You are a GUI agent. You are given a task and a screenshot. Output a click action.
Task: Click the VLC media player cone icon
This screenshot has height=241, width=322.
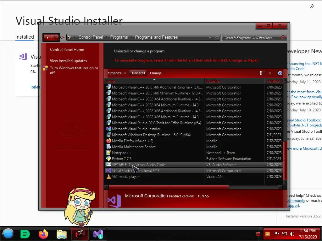coord(108,176)
